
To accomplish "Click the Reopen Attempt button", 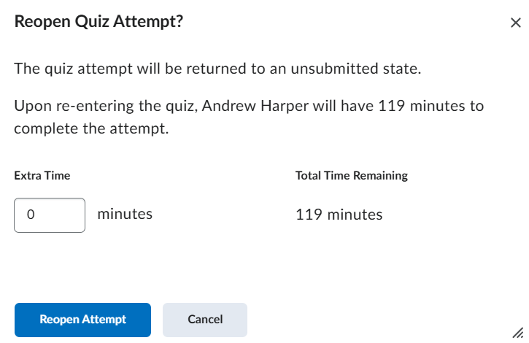I will click(x=82, y=320).
